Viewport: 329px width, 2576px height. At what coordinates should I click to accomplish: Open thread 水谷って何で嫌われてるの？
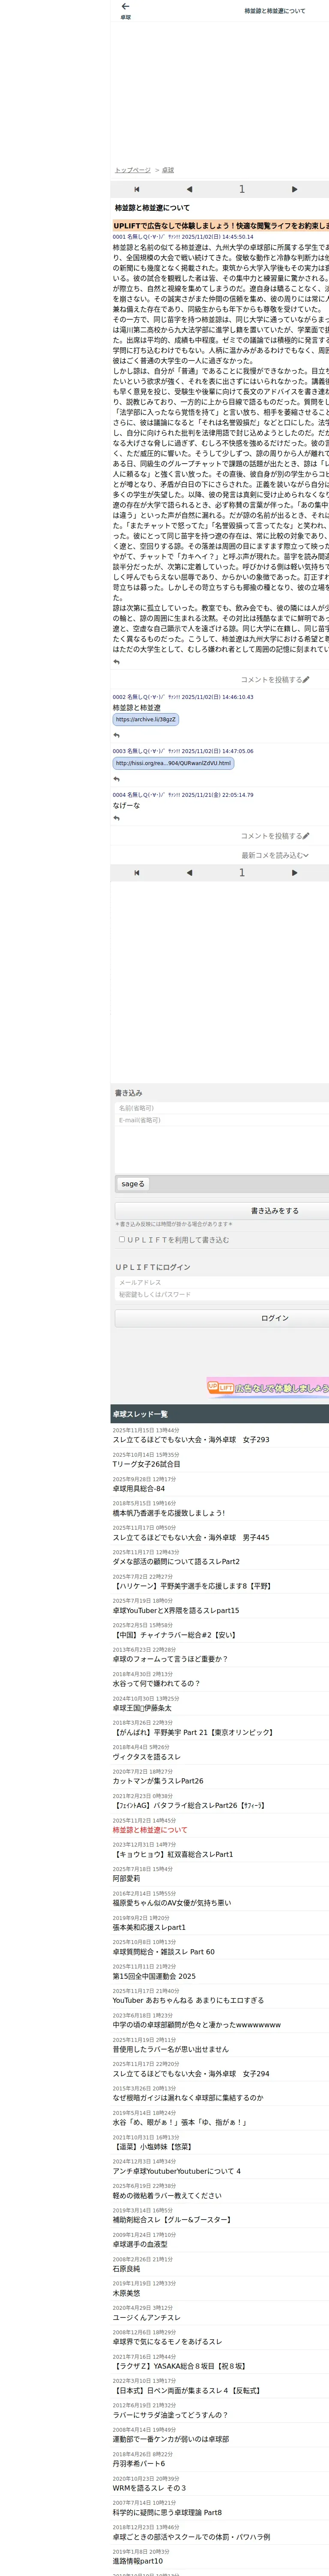point(156,1683)
